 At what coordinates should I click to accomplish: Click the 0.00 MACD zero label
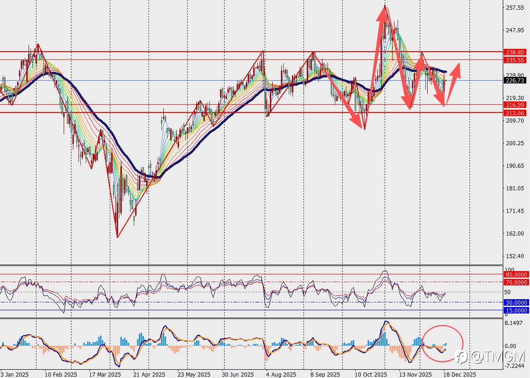click(x=510, y=346)
